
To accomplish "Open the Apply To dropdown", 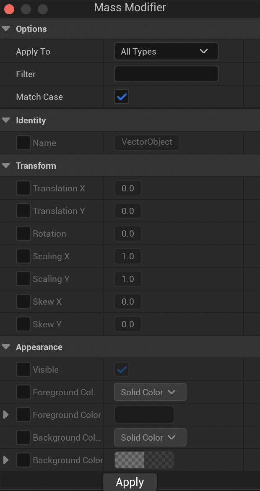I will (166, 52).
